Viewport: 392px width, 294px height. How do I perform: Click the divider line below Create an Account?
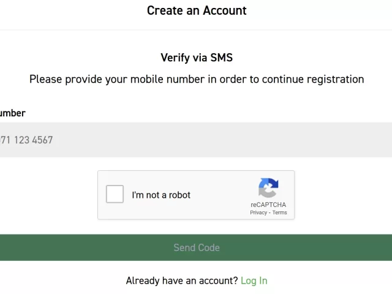(196, 30)
